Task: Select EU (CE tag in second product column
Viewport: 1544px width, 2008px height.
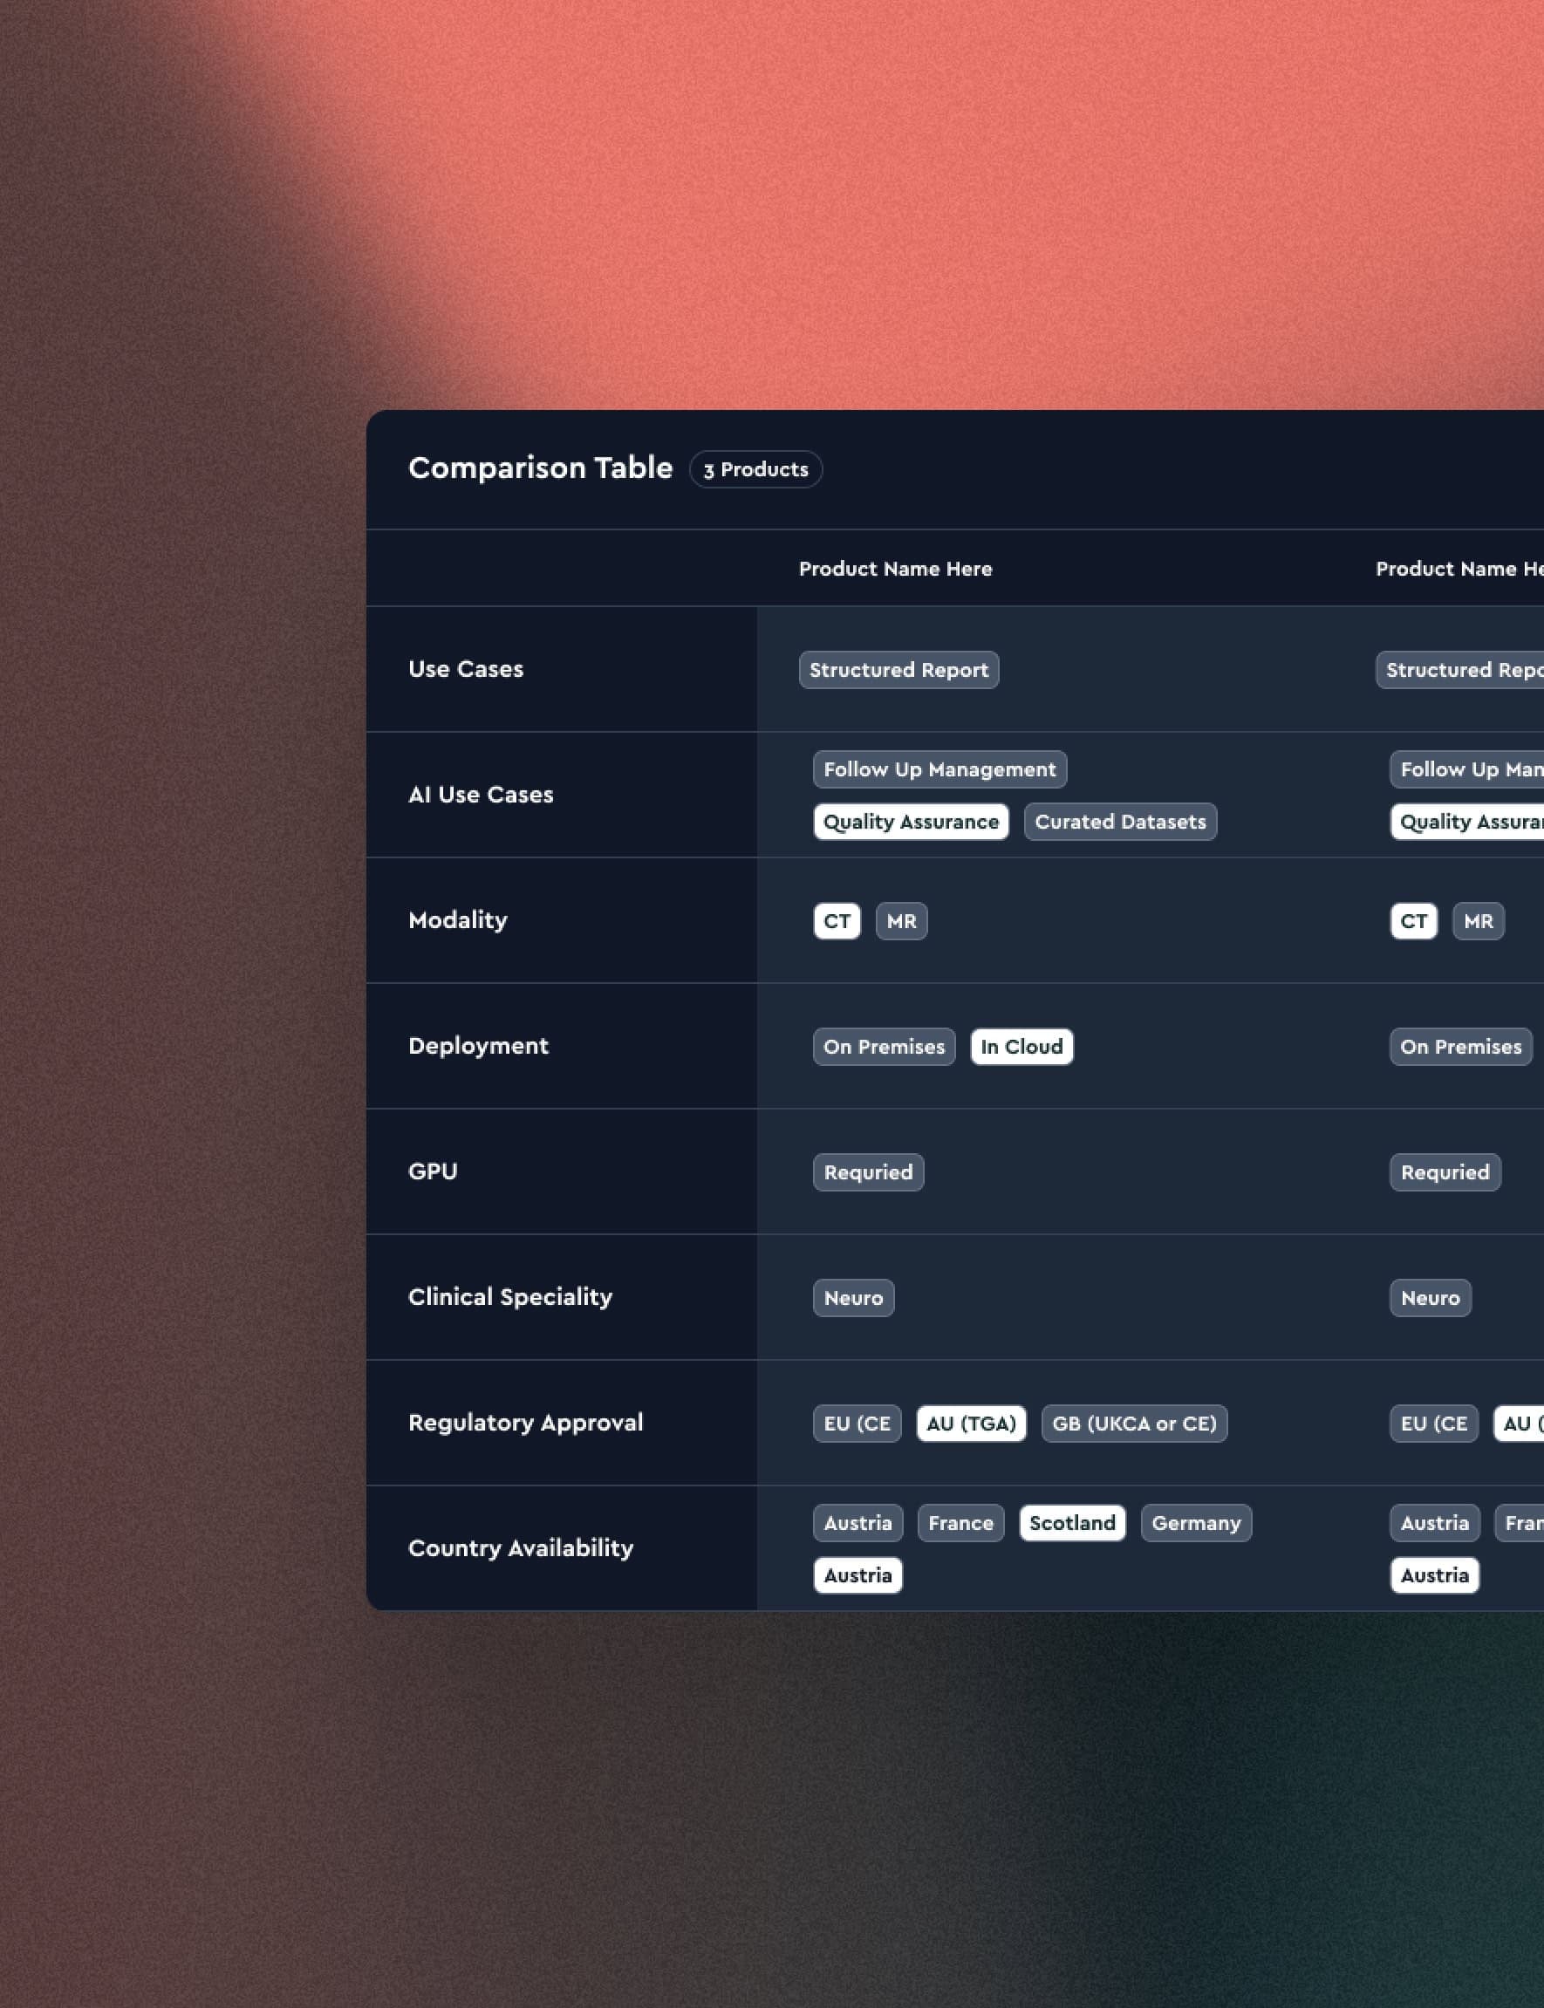Action: point(1434,1424)
